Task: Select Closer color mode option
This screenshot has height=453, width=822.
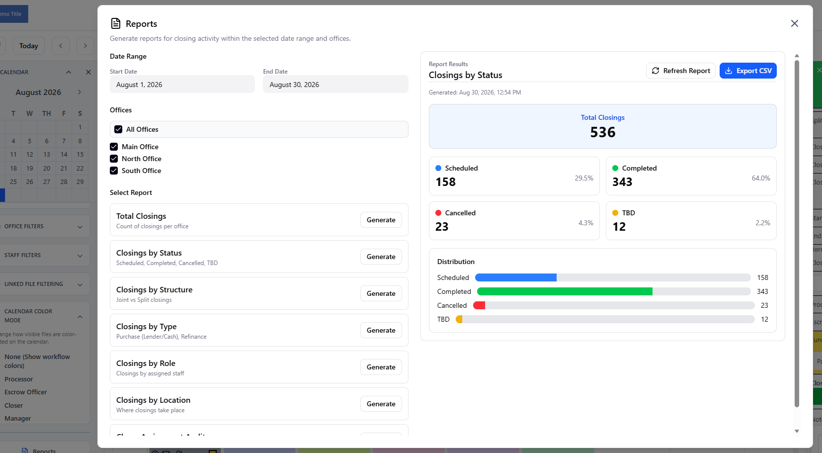Action: pos(14,405)
